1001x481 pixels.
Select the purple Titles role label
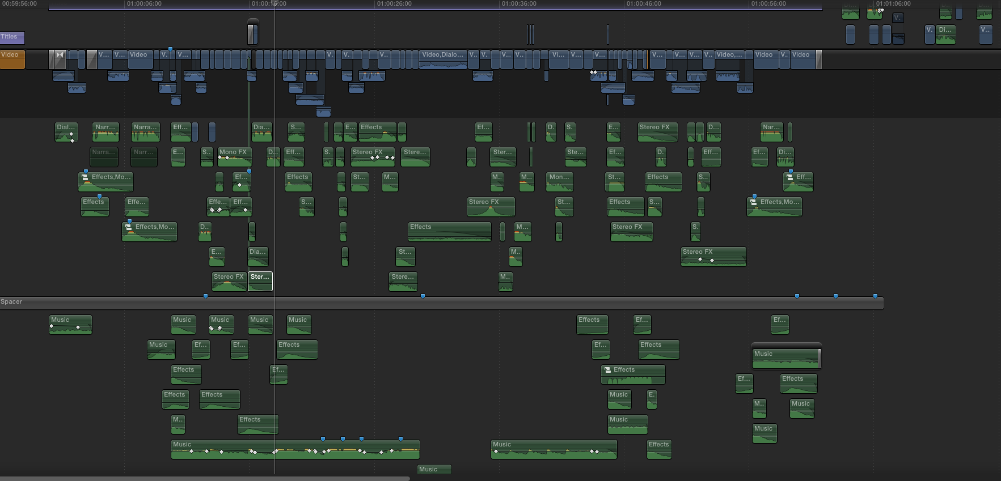tap(12, 37)
